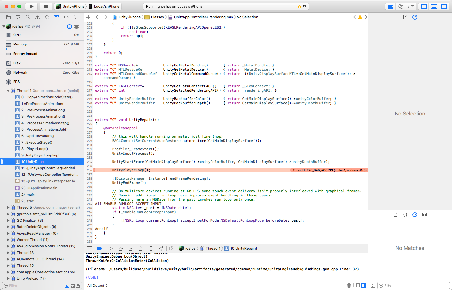
Task: Open the Find (search) navigator tab
Action: (28, 17)
